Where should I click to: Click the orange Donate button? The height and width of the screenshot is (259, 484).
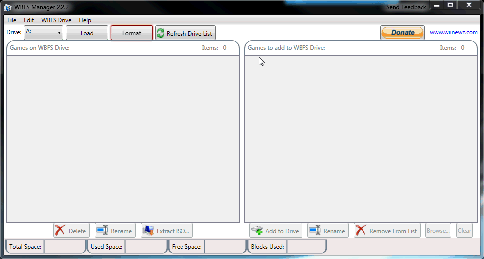tap(403, 33)
